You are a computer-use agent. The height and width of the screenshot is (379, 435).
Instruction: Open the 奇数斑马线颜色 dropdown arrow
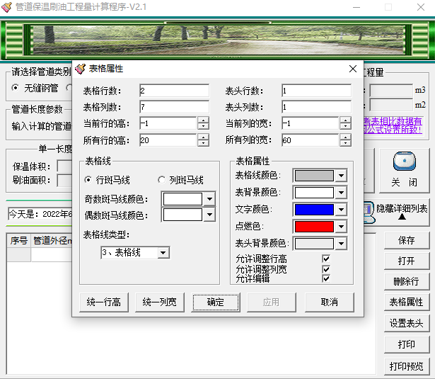(209, 199)
